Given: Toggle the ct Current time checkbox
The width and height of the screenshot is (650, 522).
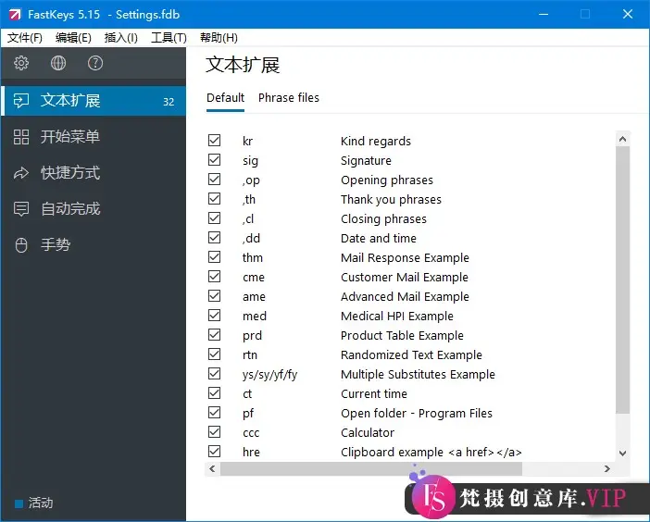Looking at the screenshot, I should (214, 393).
